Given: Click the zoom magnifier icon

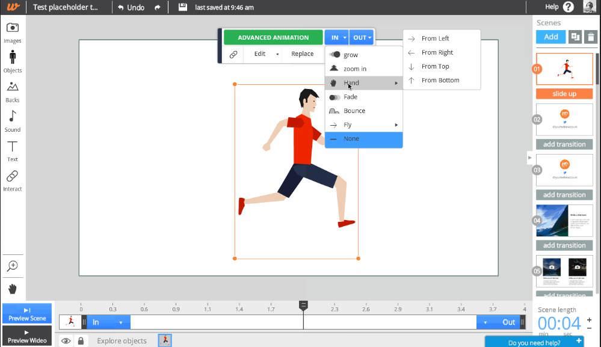Looking at the screenshot, I should [12, 266].
